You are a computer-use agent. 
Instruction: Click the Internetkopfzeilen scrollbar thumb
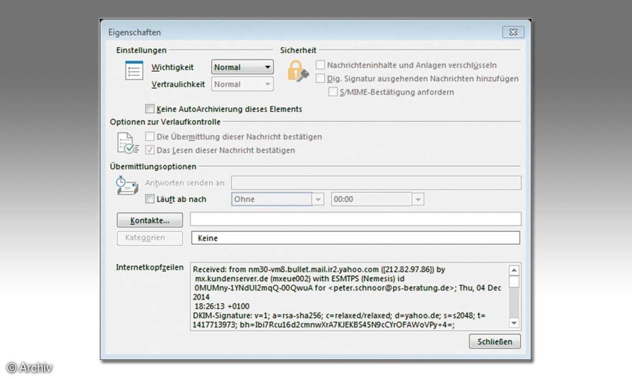(515, 282)
